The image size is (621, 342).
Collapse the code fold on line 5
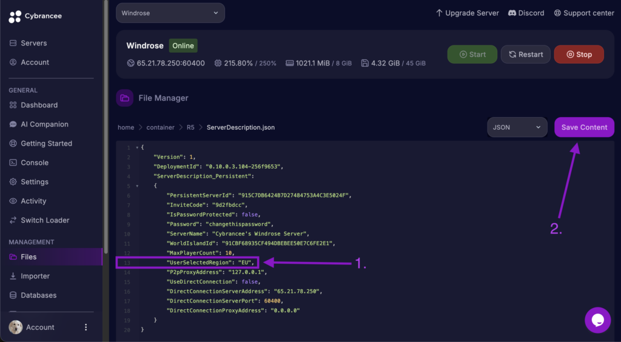pos(137,186)
